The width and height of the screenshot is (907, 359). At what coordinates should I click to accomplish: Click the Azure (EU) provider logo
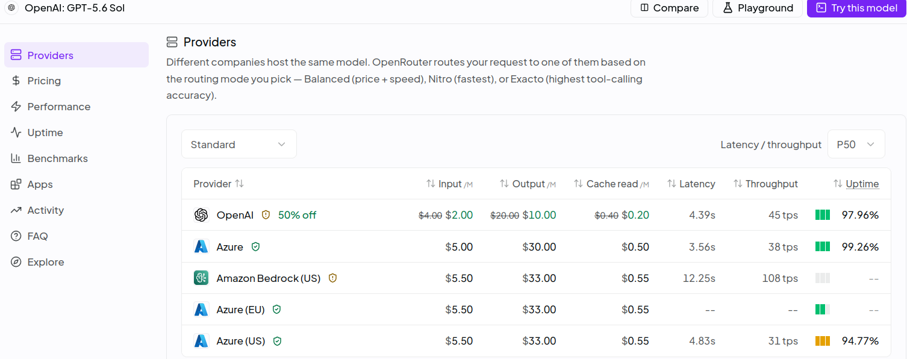point(201,309)
